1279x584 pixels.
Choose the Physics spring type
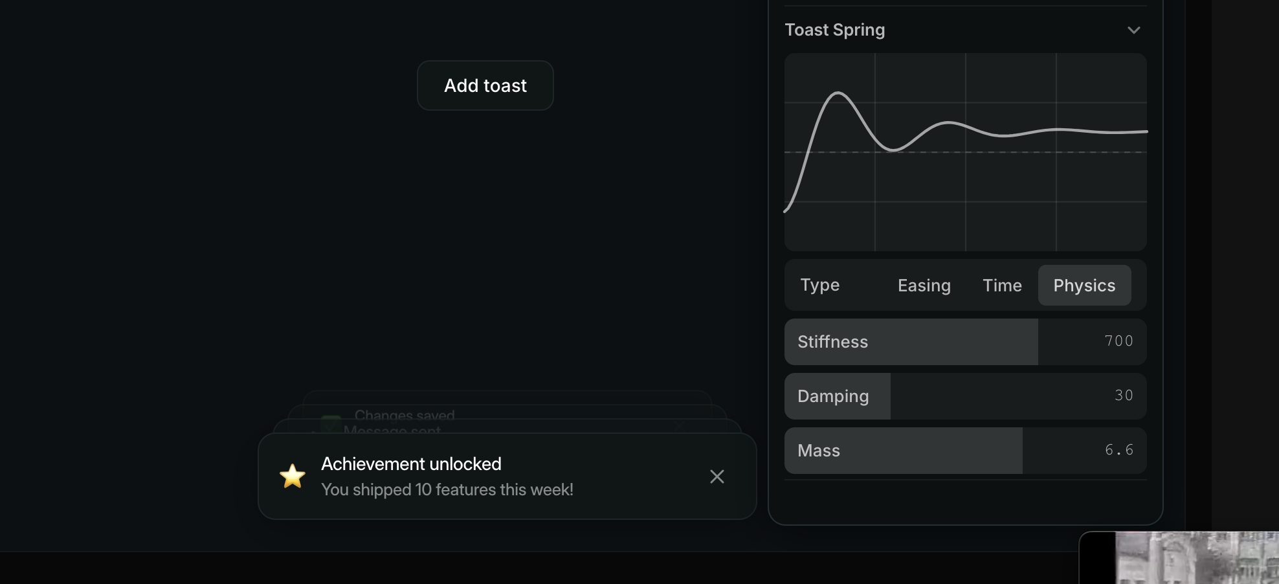(1084, 285)
